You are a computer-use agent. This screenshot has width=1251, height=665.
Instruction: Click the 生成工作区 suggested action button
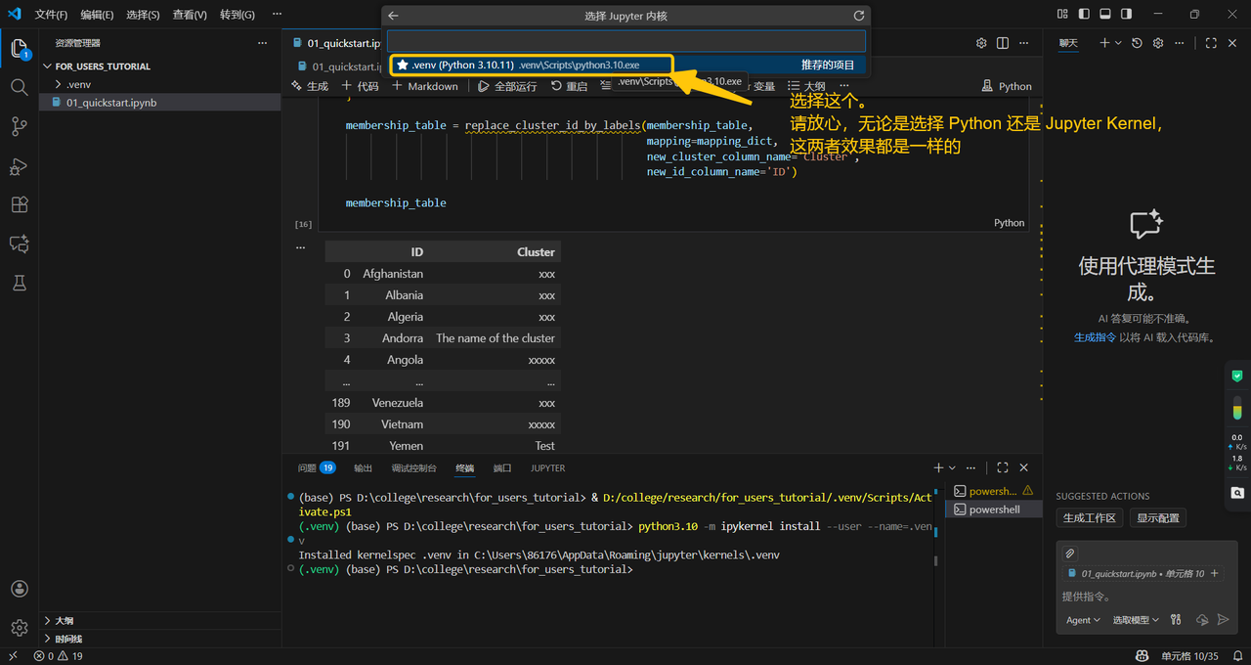[1089, 517]
